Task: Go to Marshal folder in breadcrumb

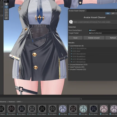Action: click(x=3, y=102)
